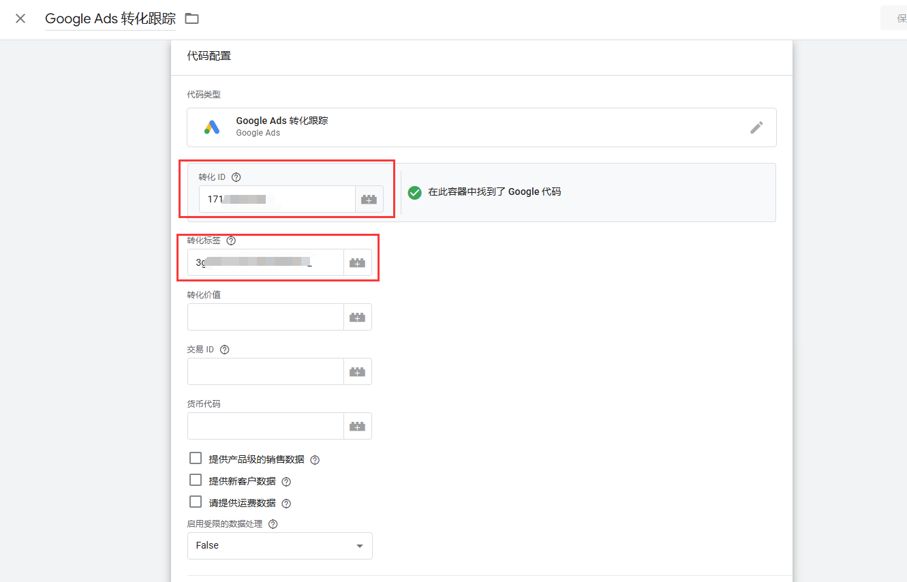Select the Google Ads 转化跟踪 tag type card

(x=482, y=127)
